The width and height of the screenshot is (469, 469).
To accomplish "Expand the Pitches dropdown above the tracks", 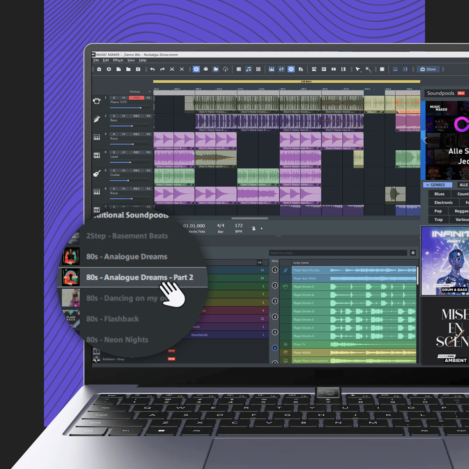I will (149, 92).
